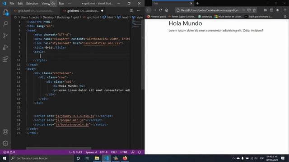Click the head breadcrumb segment

[125, 17]
